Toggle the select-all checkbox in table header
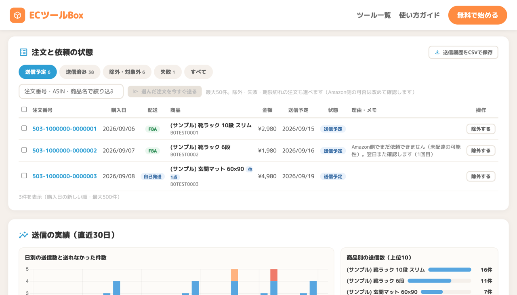This screenshot has width=517, height=295. [24, 110]
